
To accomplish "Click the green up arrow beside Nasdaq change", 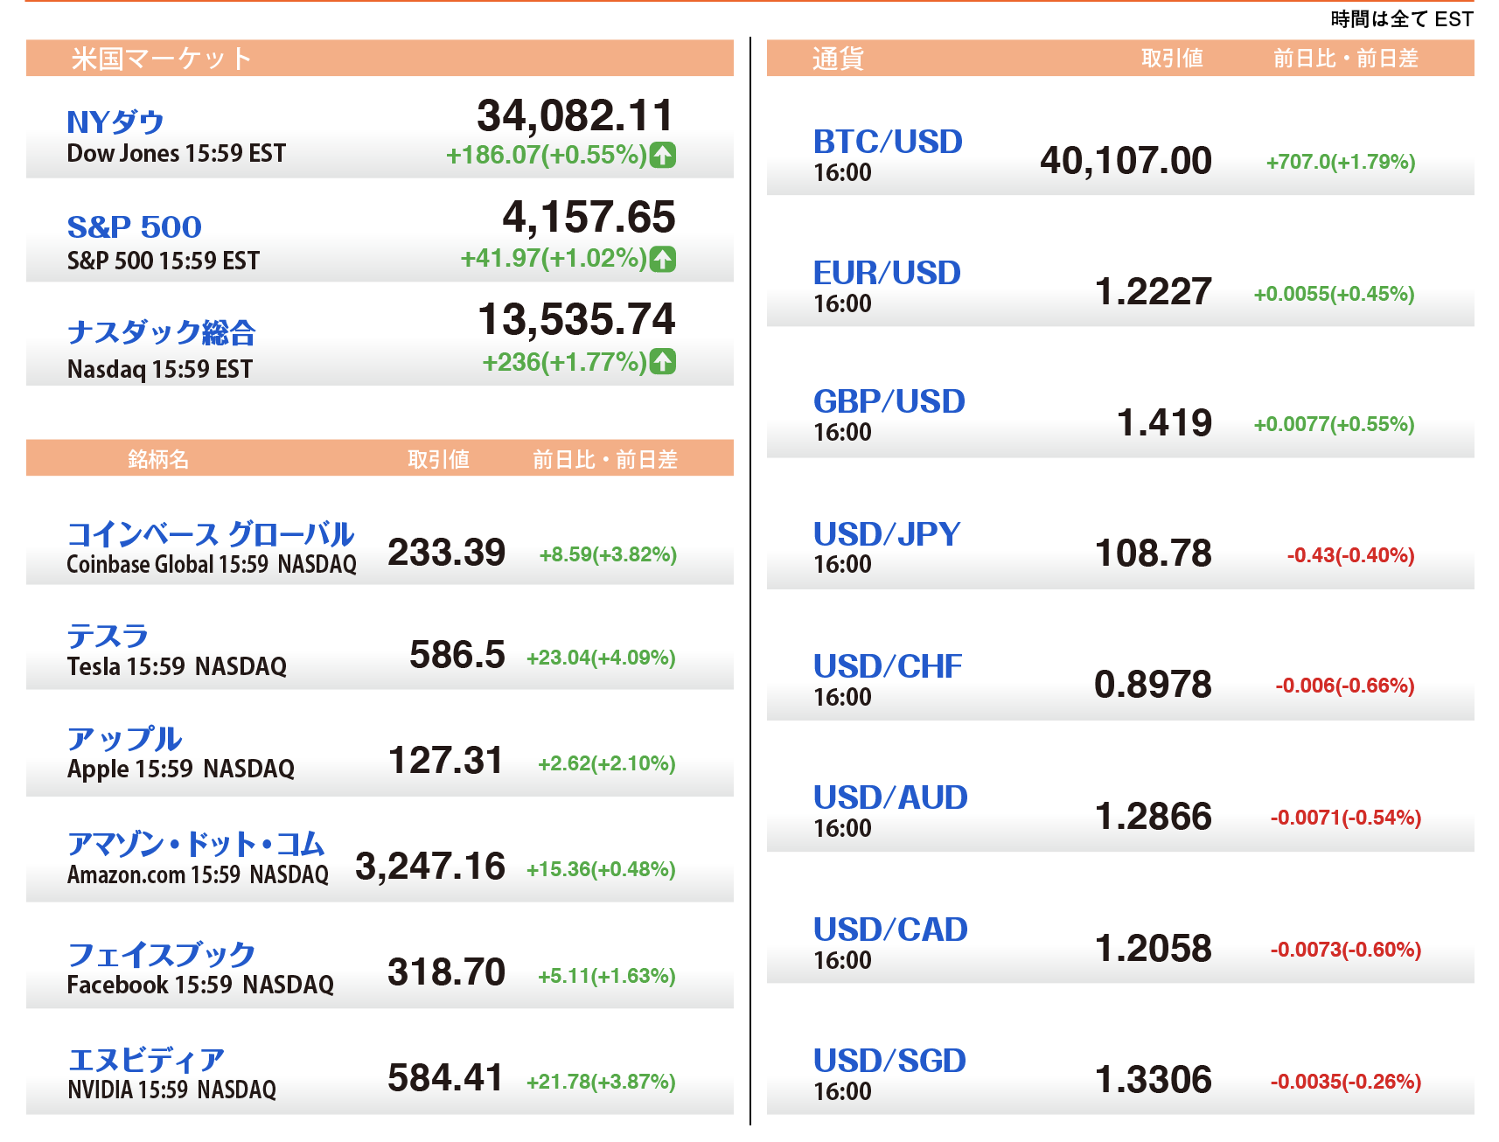I will tap(663, 361).
